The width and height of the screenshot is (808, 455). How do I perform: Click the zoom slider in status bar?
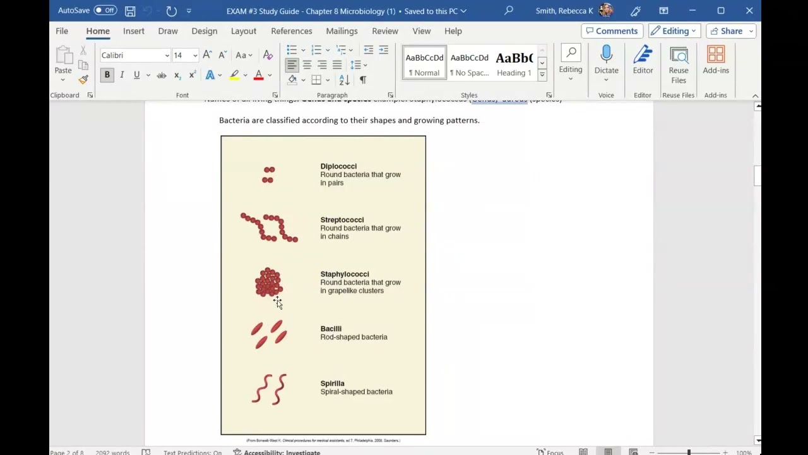pyautogui.click(x=688, y=452)
